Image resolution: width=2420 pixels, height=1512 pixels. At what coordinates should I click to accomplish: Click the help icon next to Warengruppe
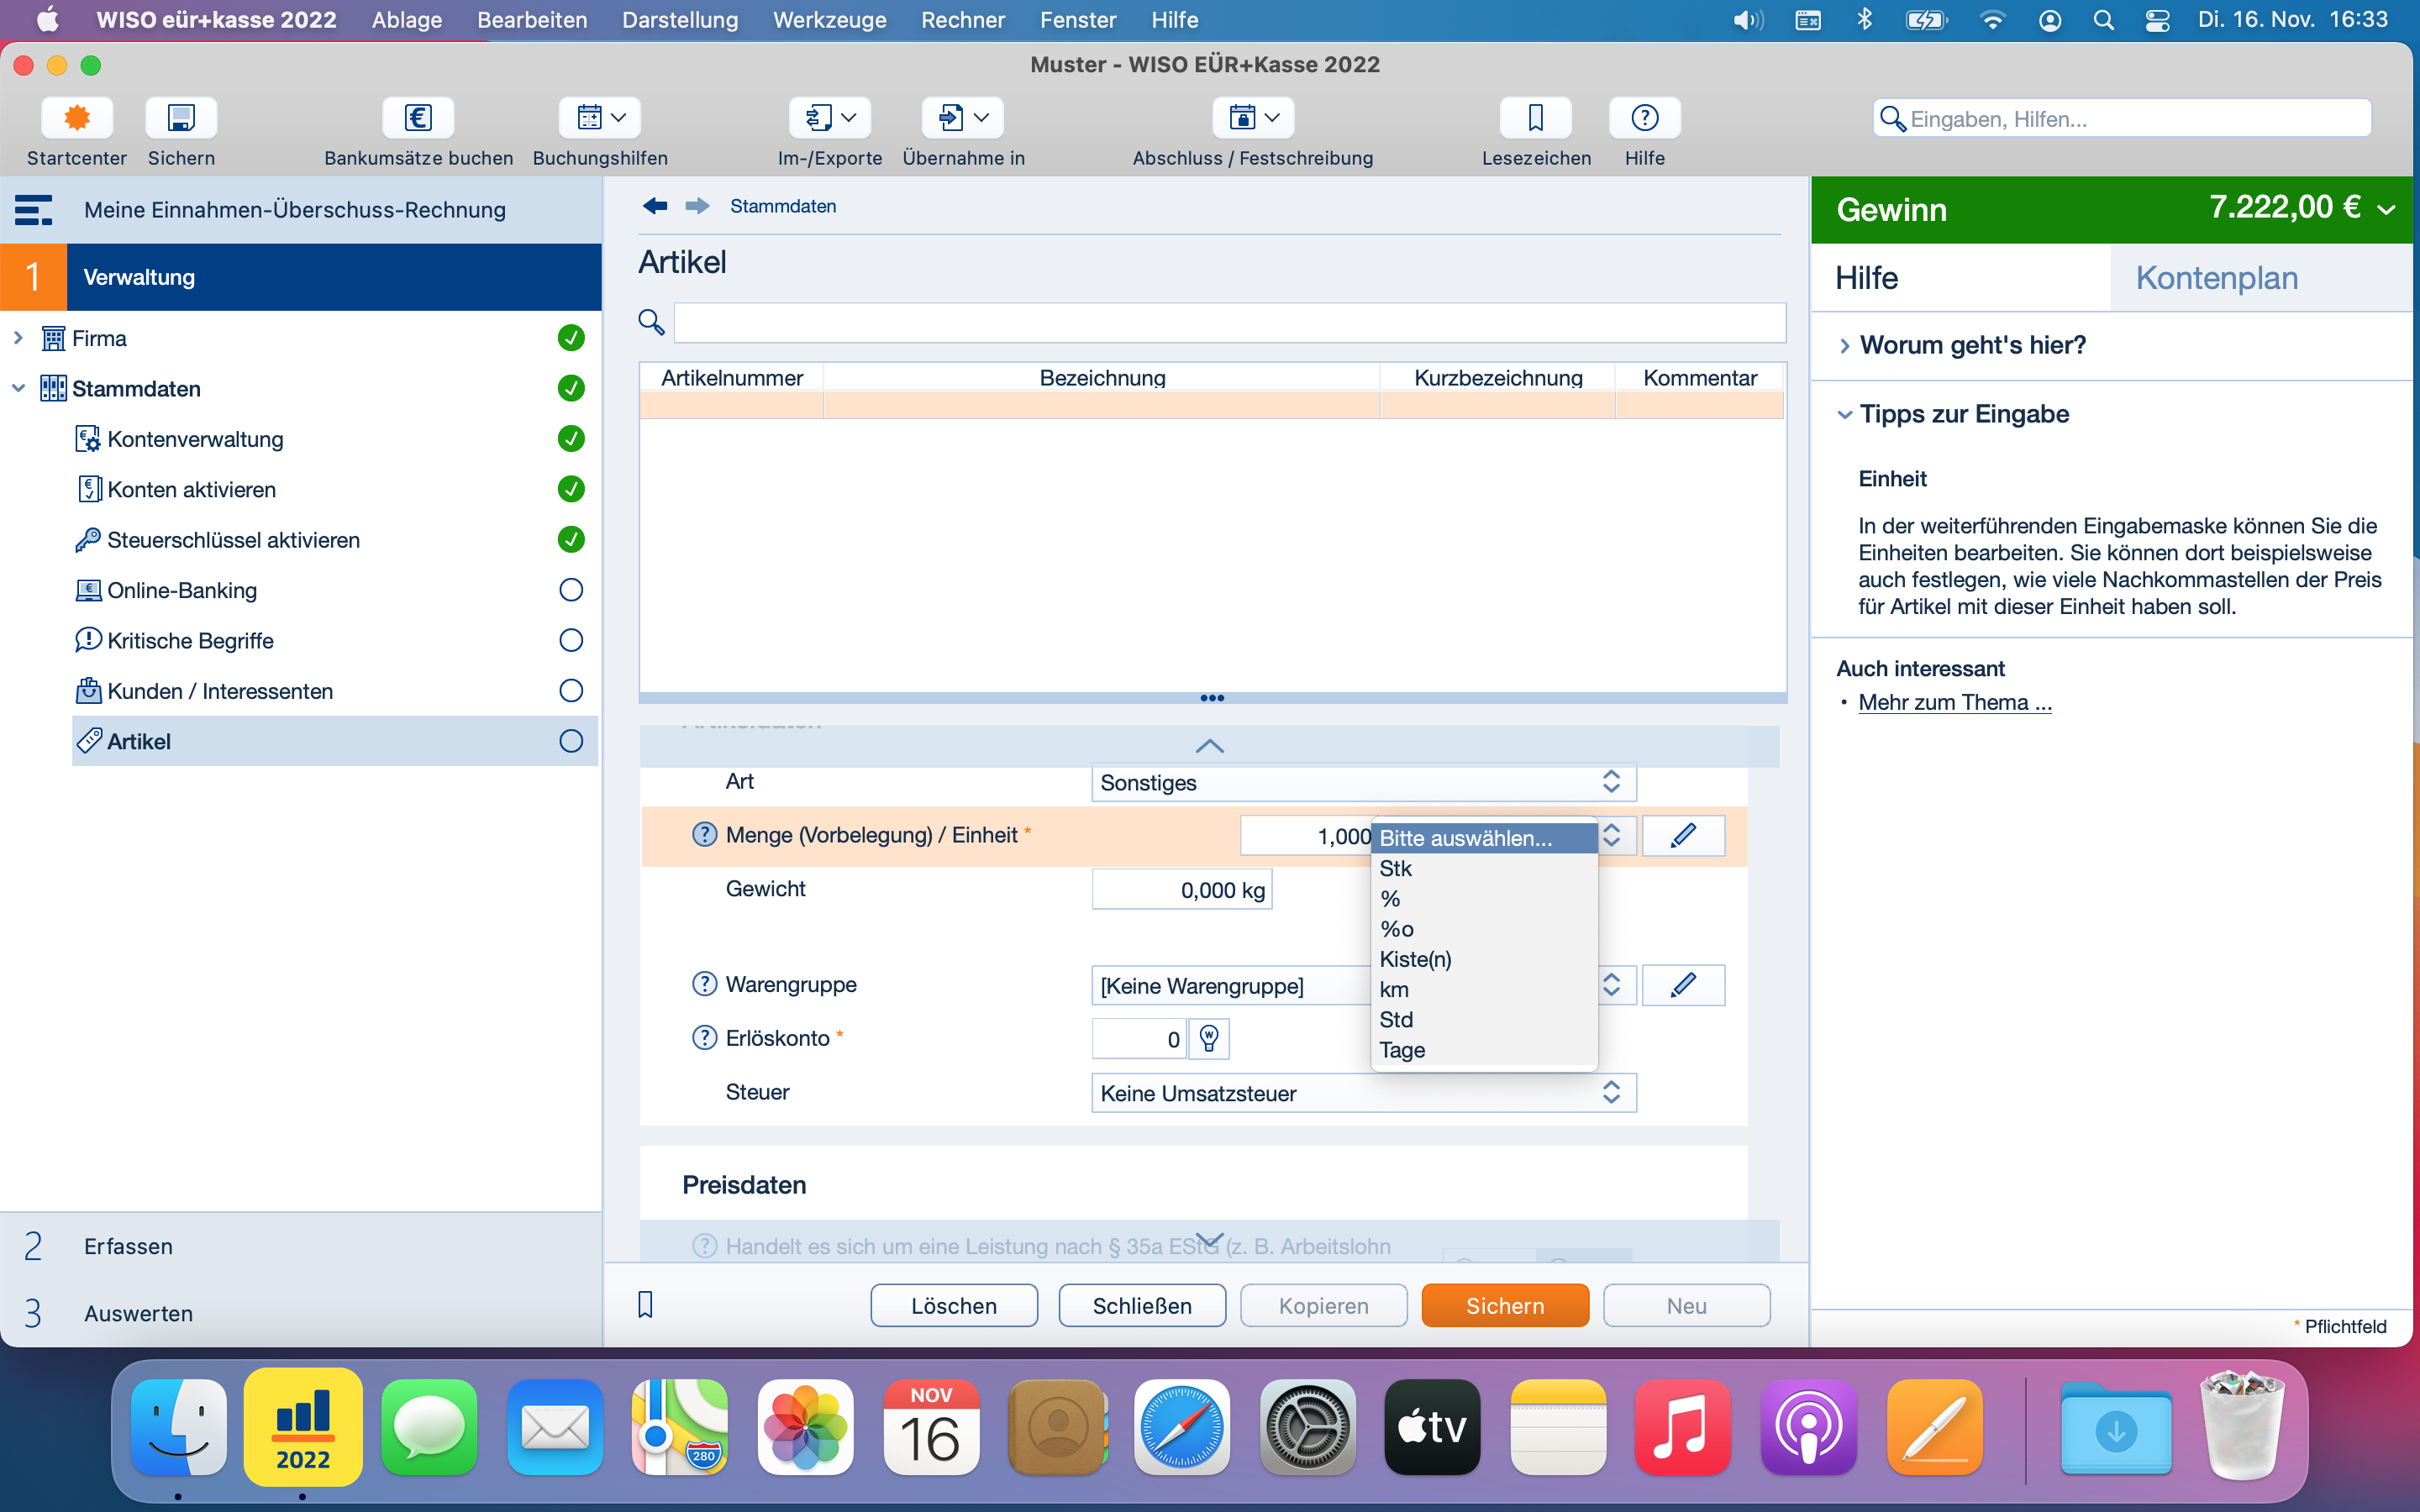click(x=704, y=985)
